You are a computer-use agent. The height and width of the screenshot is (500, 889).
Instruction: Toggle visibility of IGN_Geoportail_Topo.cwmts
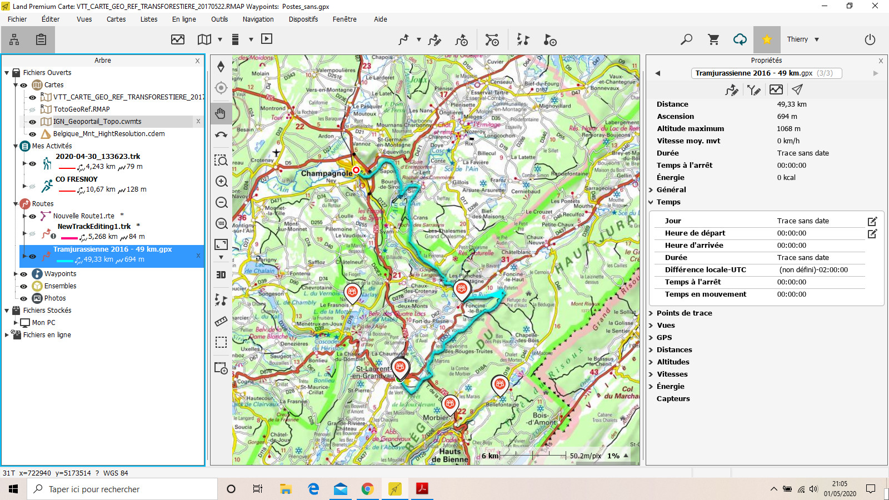(x=32, y=122)
